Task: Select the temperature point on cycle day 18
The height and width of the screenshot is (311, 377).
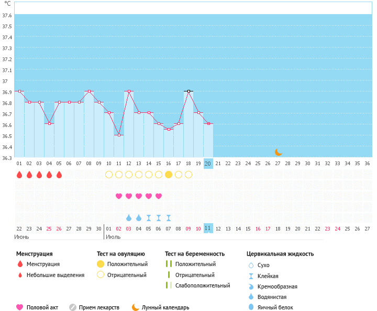Action: (188, 91)
